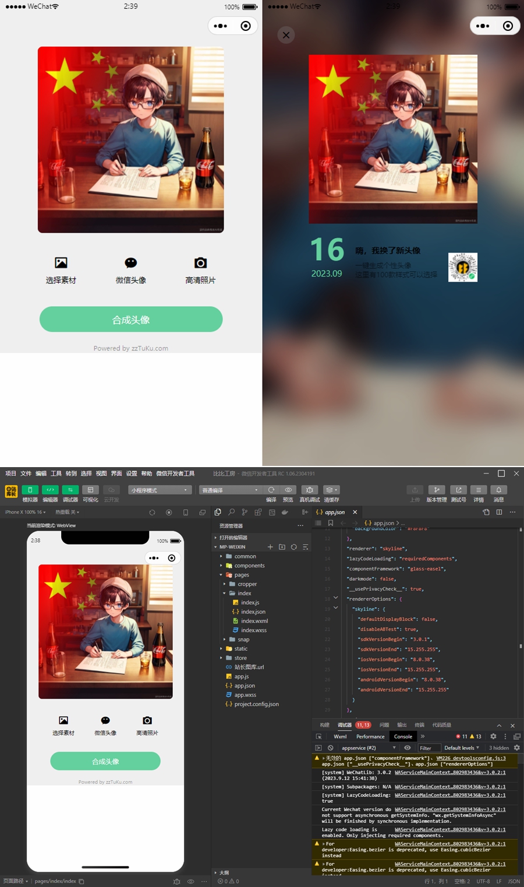Toggle the 调试器 debugger panel button
Image resolution: width=524 pixels, height=887 pixels.
pos(70,490)
